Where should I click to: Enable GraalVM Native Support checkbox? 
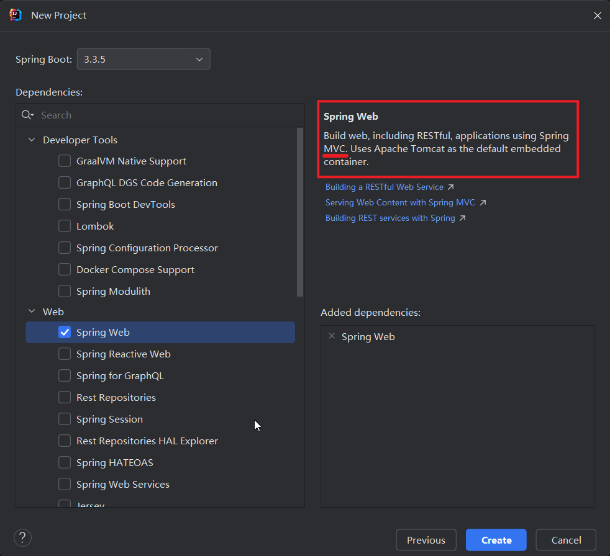coord(65,161)
